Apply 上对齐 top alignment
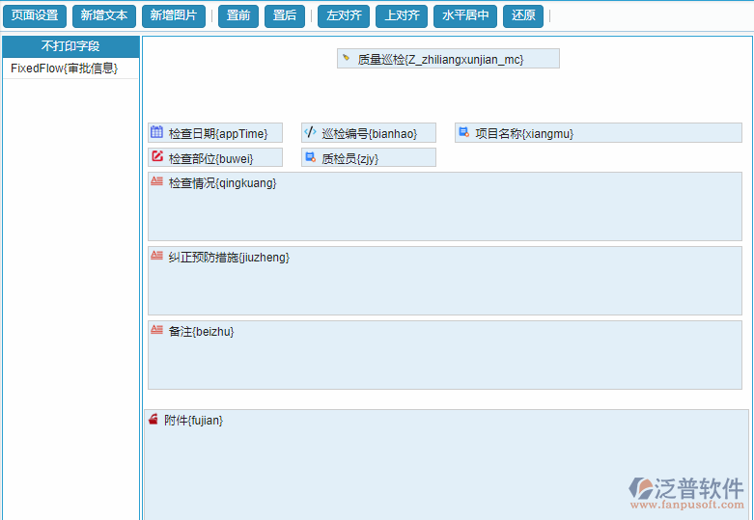The height and width of the screenshot is (520, 754). pyautogui.click(x=402, y=15)
